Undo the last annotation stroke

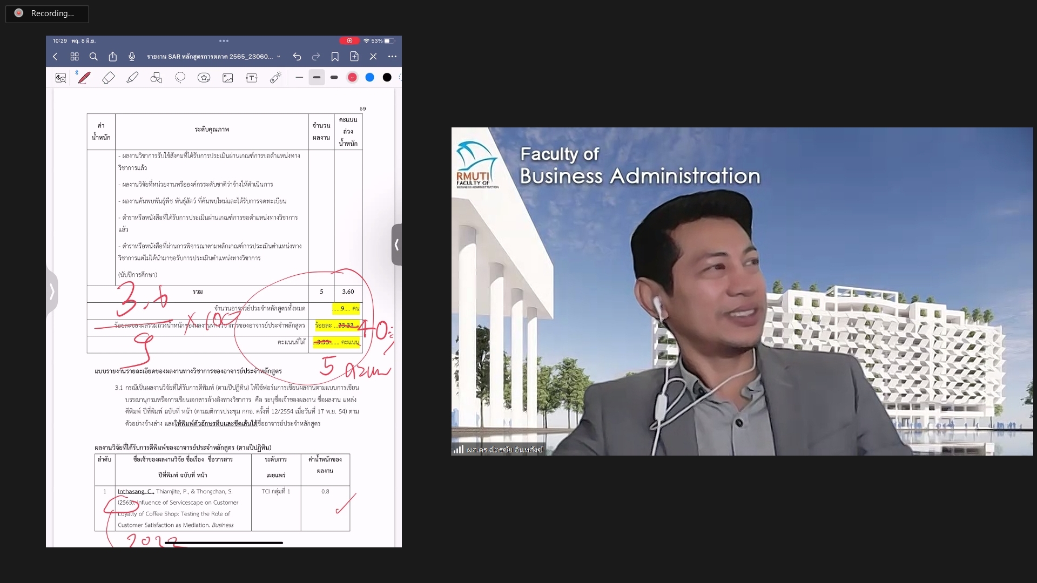(x=297, y=56)
